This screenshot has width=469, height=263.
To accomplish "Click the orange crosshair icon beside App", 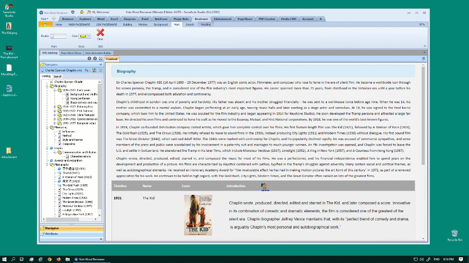I will pos(53,19).
